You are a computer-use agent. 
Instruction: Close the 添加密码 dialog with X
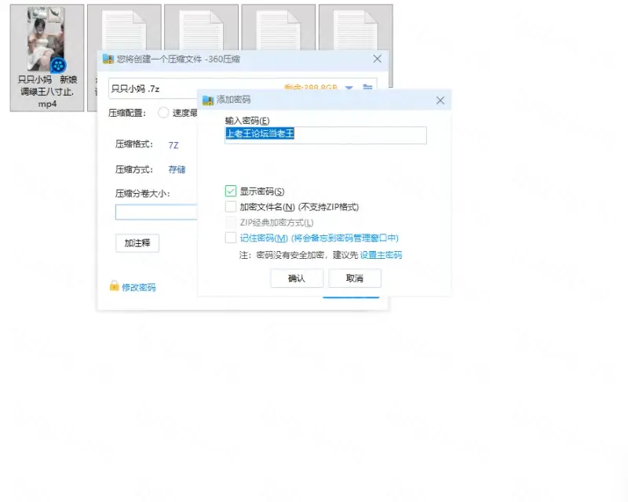440,100
